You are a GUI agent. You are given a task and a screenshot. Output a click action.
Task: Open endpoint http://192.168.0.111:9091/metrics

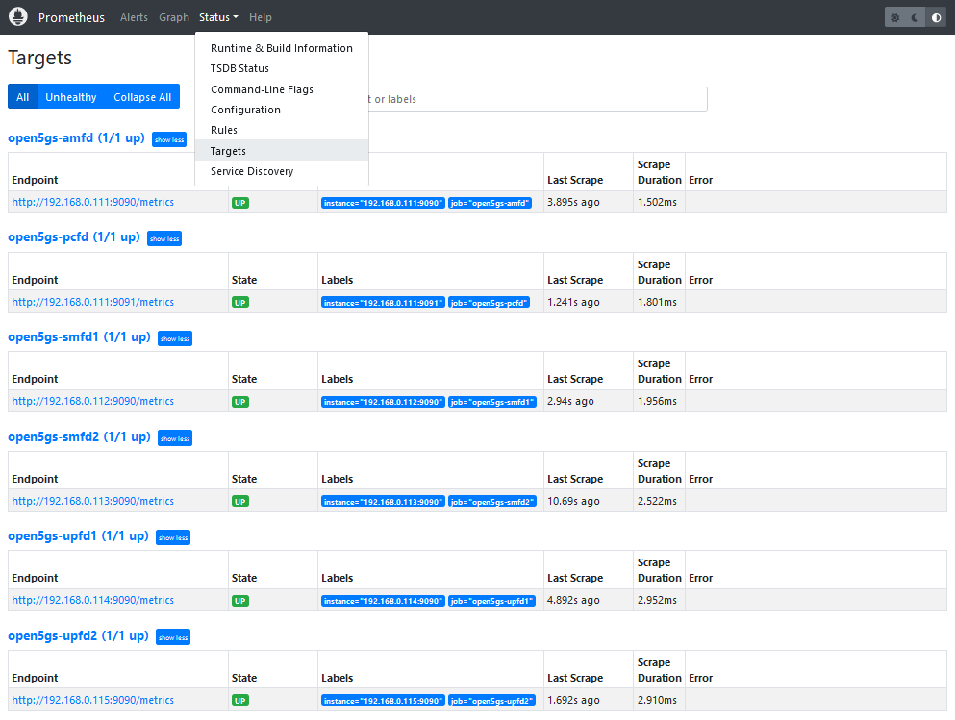point(92,302)
